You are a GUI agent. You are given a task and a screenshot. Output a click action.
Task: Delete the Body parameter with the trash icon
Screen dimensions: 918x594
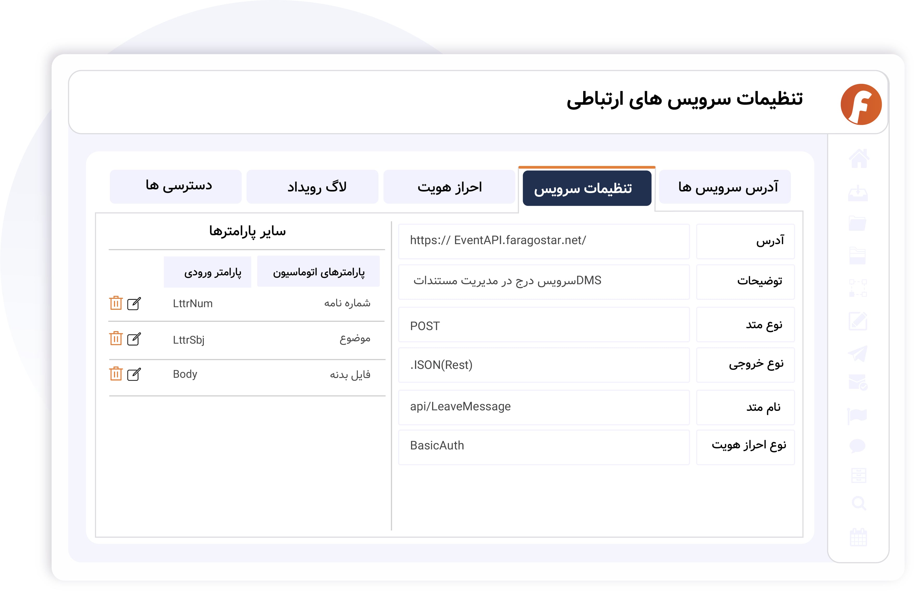[x=116, y=374]
